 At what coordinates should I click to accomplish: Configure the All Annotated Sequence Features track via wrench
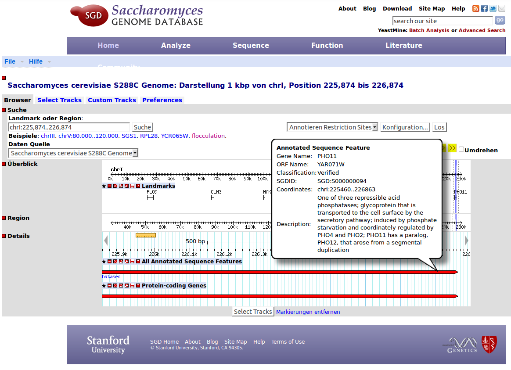(x=126, y=262)
